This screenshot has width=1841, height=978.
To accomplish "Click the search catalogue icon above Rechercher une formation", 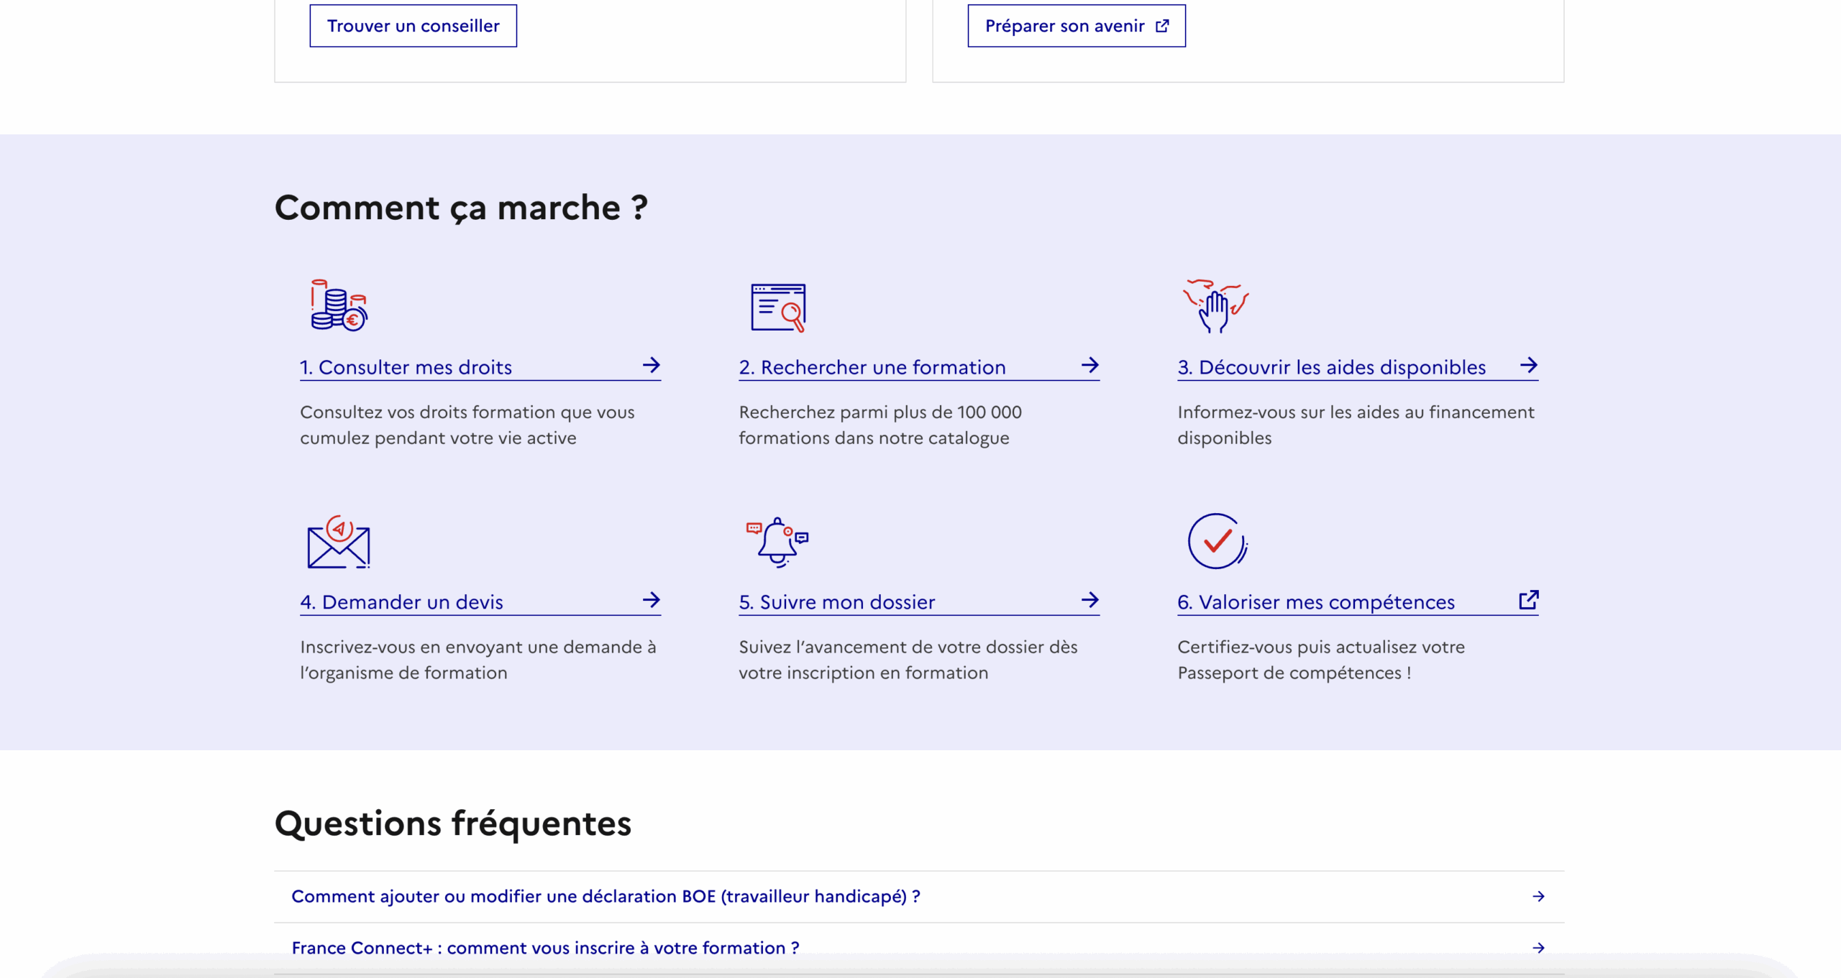I will [x=777, y=308].
